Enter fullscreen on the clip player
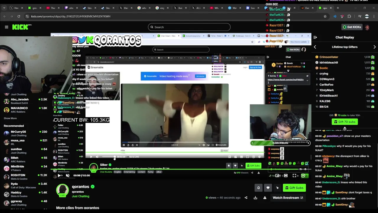The image size is (378, 213). click(294, 176)
